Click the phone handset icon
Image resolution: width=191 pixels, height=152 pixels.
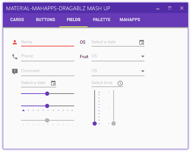pos(15,57)
